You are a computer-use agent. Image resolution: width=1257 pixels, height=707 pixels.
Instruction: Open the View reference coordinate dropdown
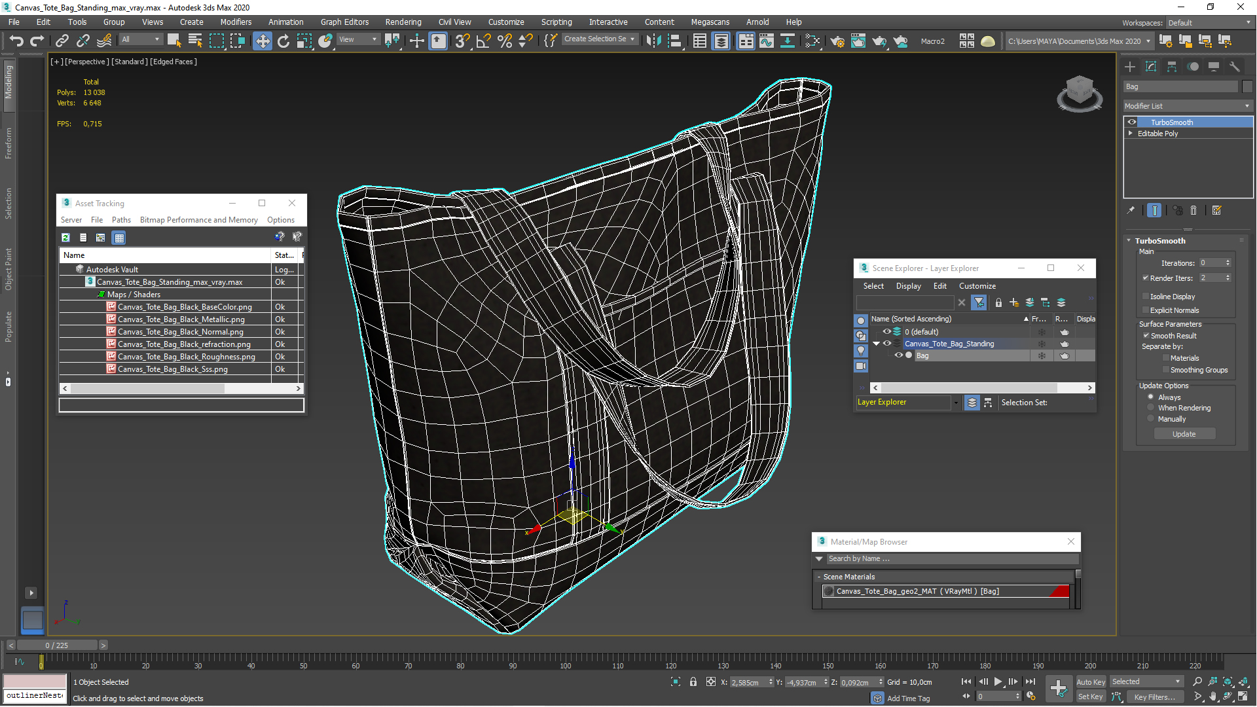click(x=358, y=39)
